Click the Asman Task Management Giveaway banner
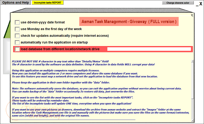Screen dimensions: 204x124 click(x=129, y=22)
